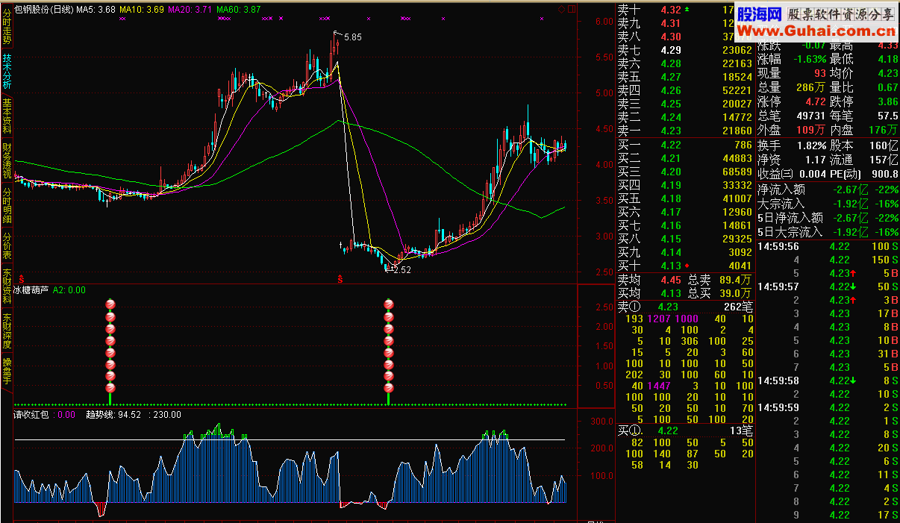Viewport: 900px width, 523px height.
Task: Click the top candy ball of second 冰糖葫芦 skewer
Action: coord(389,304)
